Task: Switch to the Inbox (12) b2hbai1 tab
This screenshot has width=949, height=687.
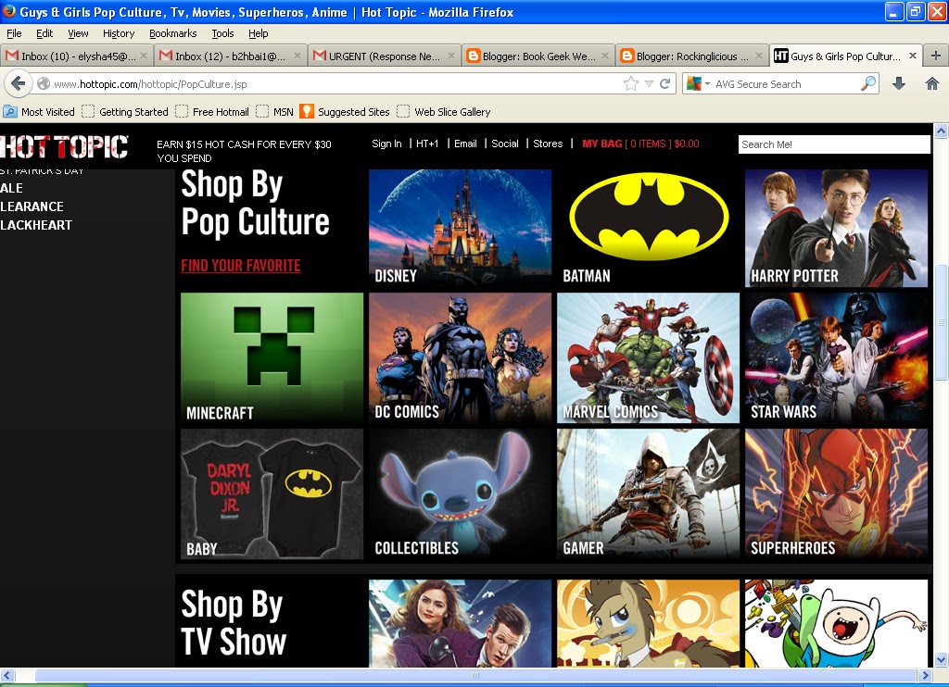Action: pos(230,56)
